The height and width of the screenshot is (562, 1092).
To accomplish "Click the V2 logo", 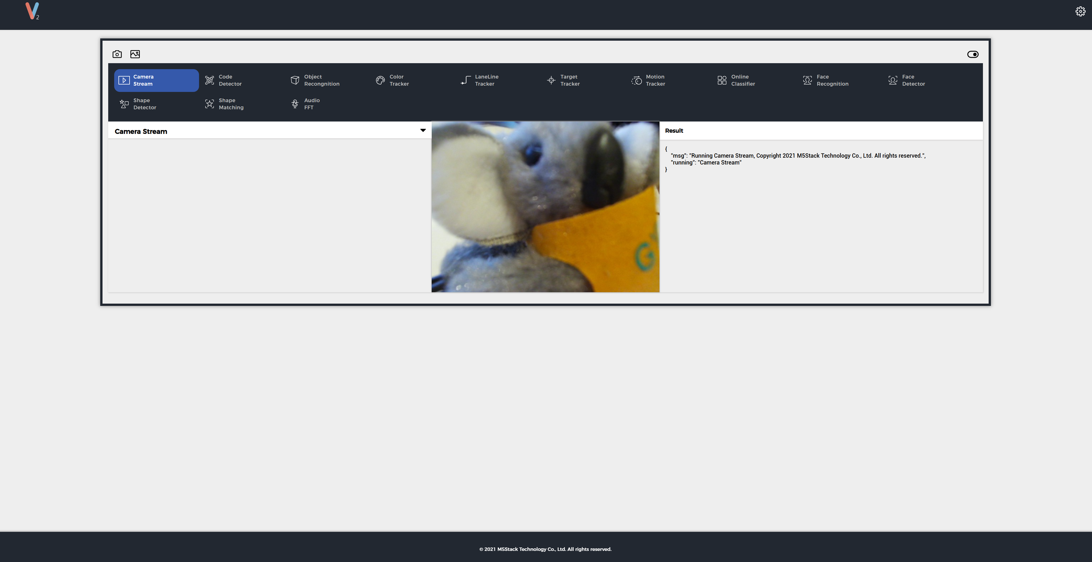I will point(32,11).
